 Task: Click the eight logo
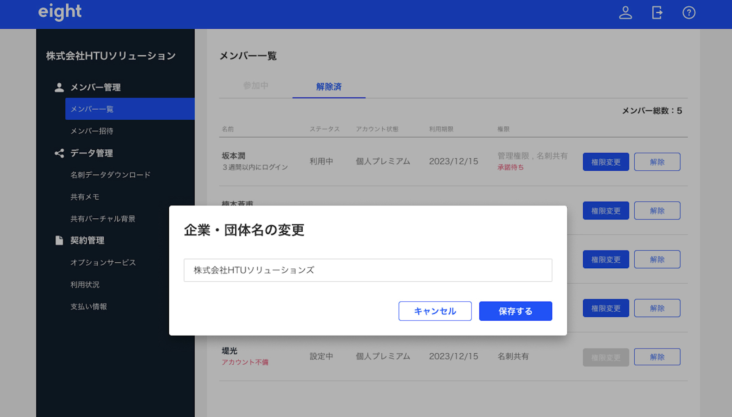pyautogui.click(x=60, y=12)
